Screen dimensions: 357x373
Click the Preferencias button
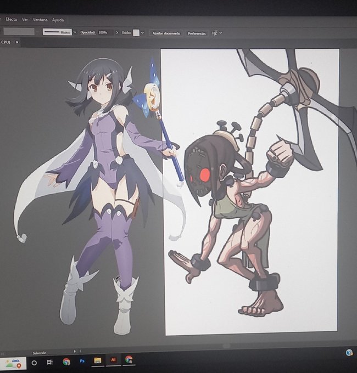(197, 33)
